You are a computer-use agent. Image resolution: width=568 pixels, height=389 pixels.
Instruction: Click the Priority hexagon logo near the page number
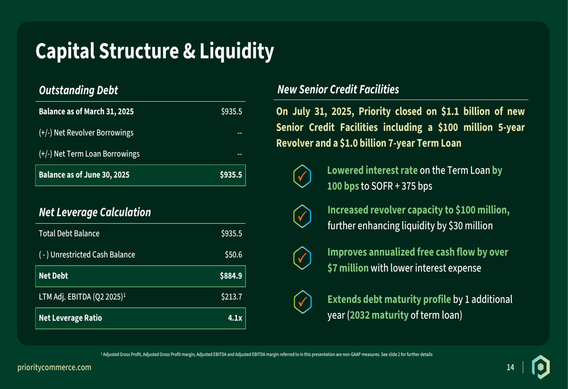541,367
